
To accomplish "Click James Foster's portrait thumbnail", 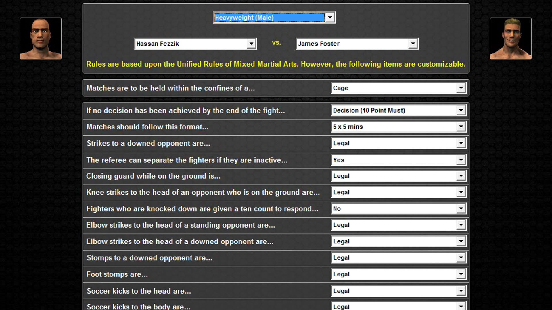I will point(511,38).
